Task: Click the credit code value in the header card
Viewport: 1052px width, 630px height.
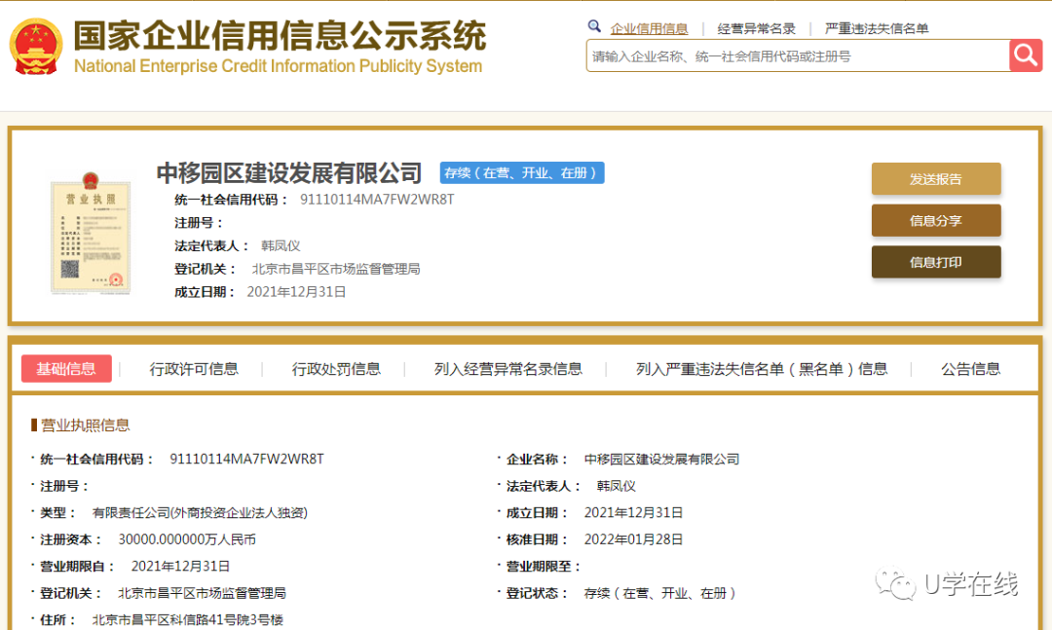Action: coord(377,200)
